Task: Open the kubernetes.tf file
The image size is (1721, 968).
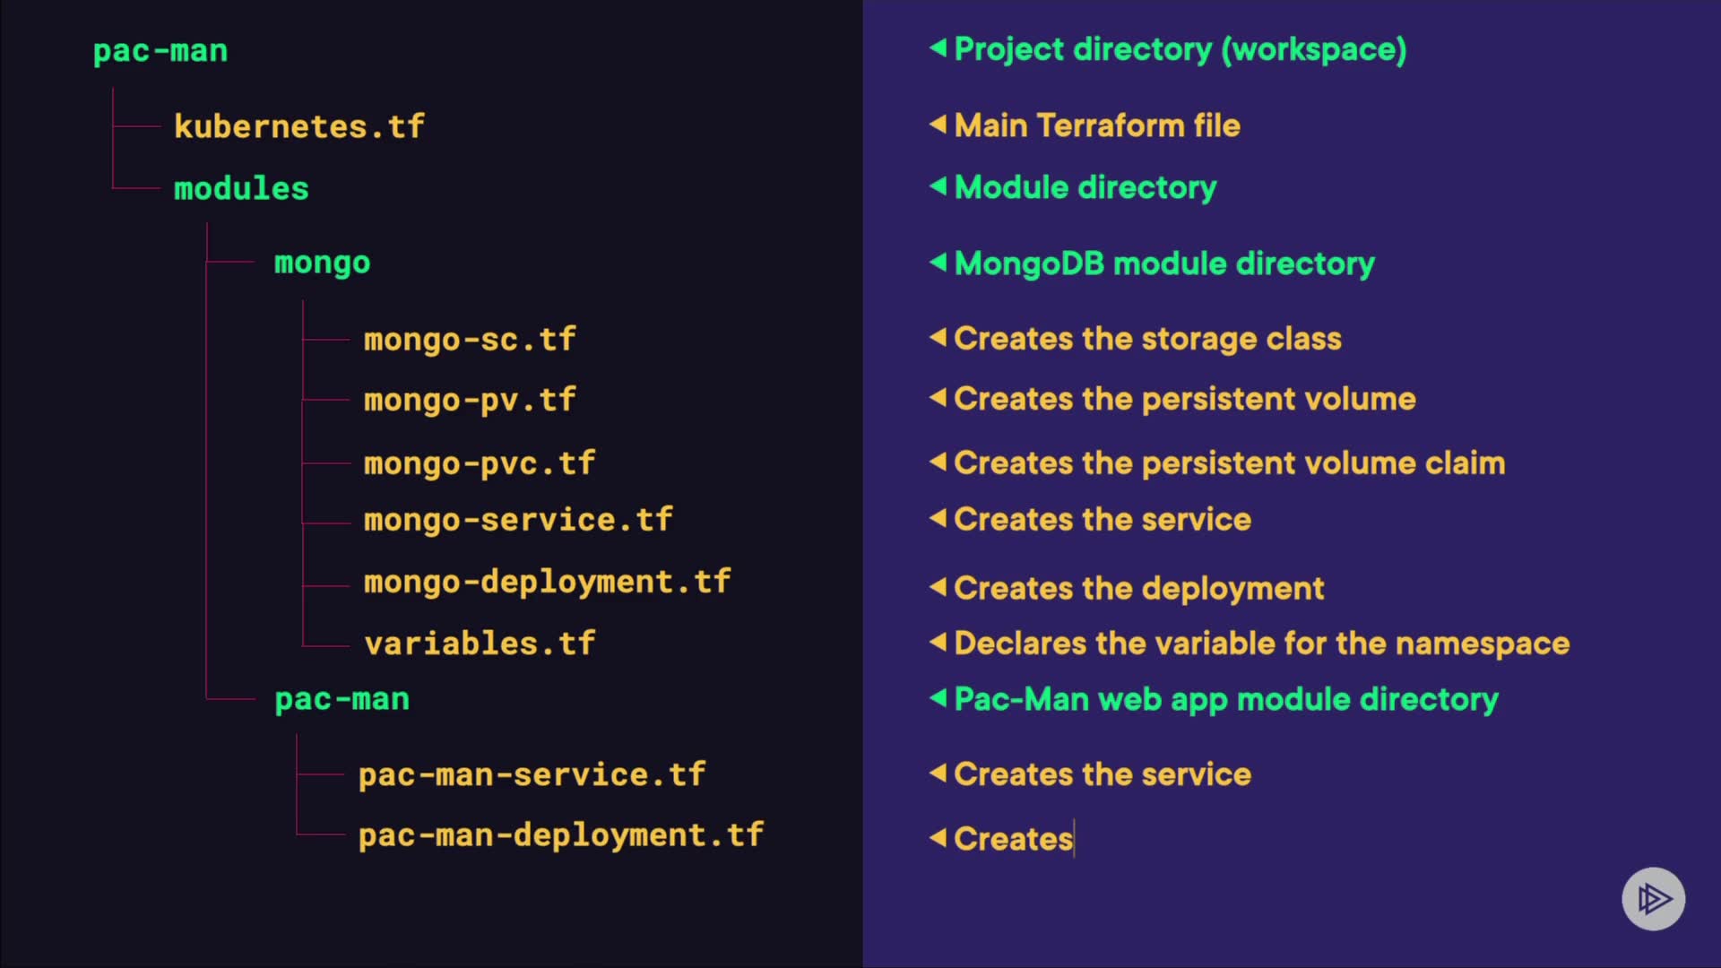Action: click(x=298, y=126)
